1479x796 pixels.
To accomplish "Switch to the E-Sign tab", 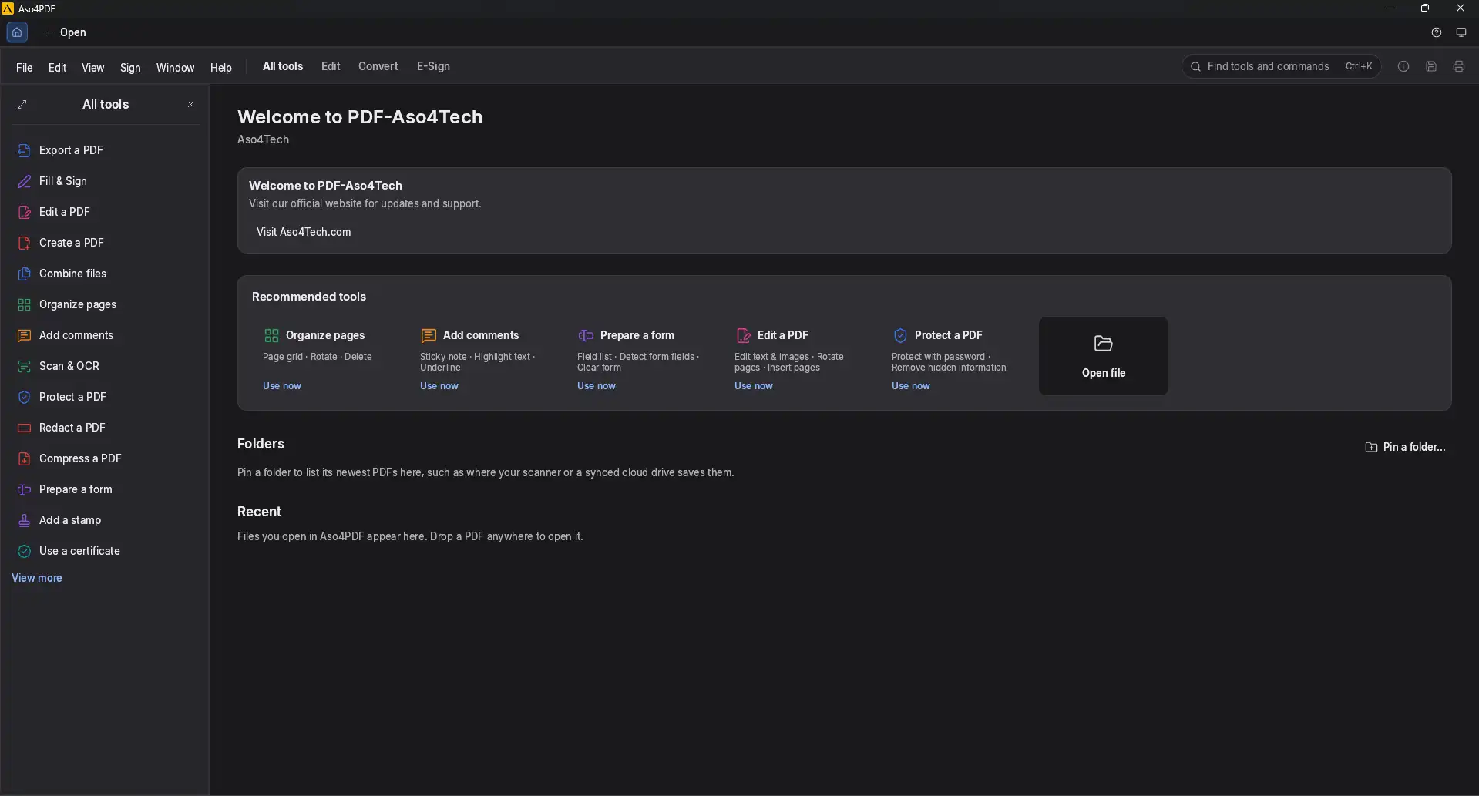I will coord(433,66).
